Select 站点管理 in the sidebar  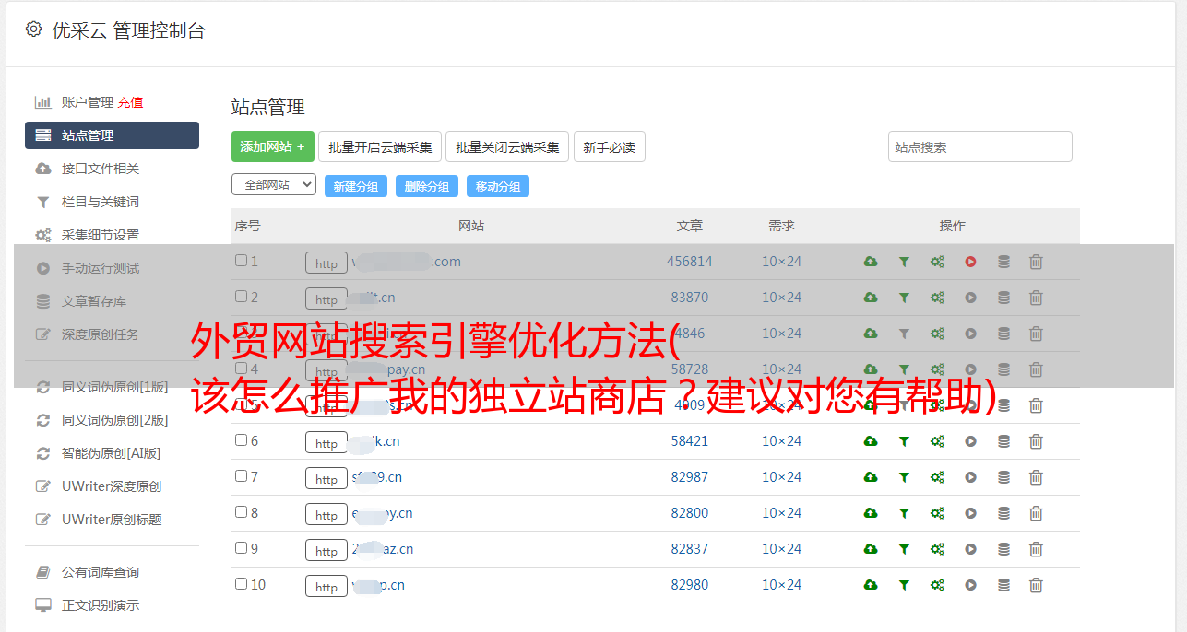pyautogui.click(x=112, y=135)
